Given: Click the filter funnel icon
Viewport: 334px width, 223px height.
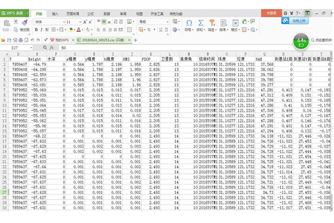Looking at the screenshot, I should [212, 23].
